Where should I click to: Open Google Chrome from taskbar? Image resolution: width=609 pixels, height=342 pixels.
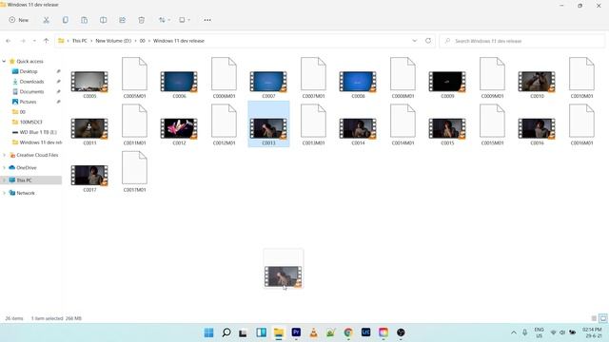point(348,332)
